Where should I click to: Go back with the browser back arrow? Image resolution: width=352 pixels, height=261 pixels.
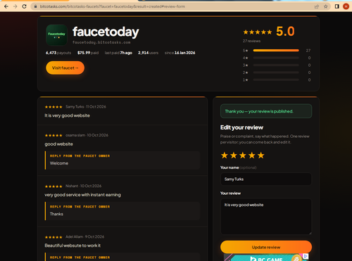tap(6, 6)
